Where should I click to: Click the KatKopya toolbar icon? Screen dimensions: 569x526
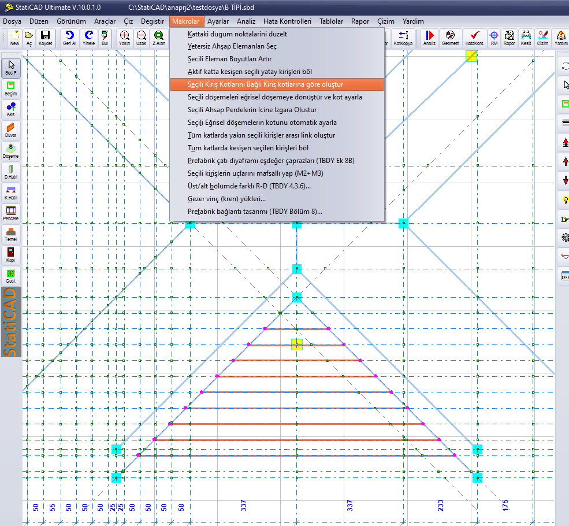(x=403, y=38)
